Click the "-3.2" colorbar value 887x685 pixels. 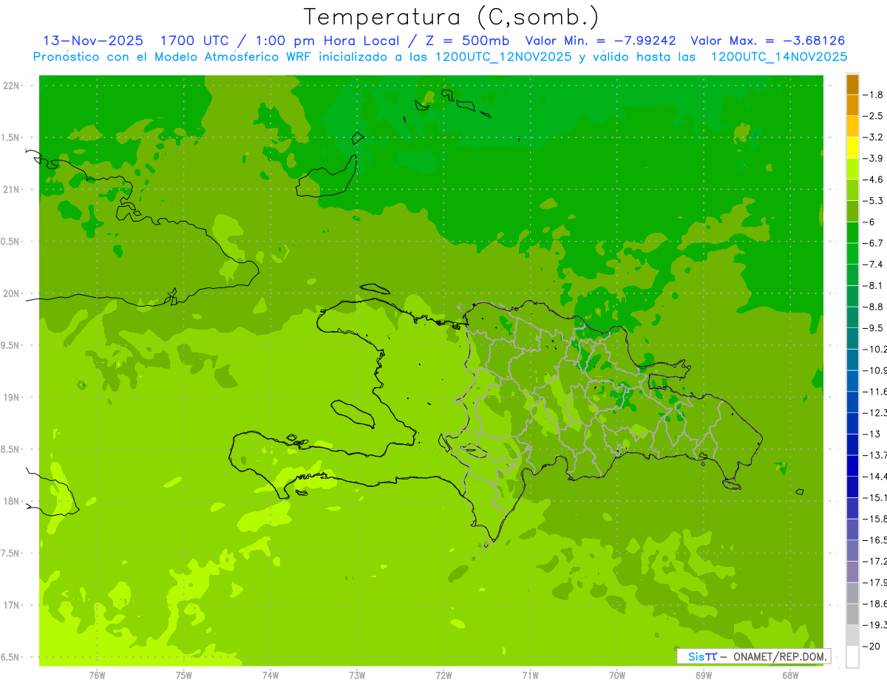(874, 137)
